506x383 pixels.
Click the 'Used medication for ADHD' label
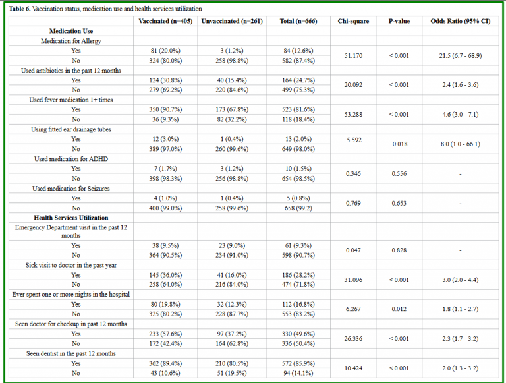coord(71,159)
